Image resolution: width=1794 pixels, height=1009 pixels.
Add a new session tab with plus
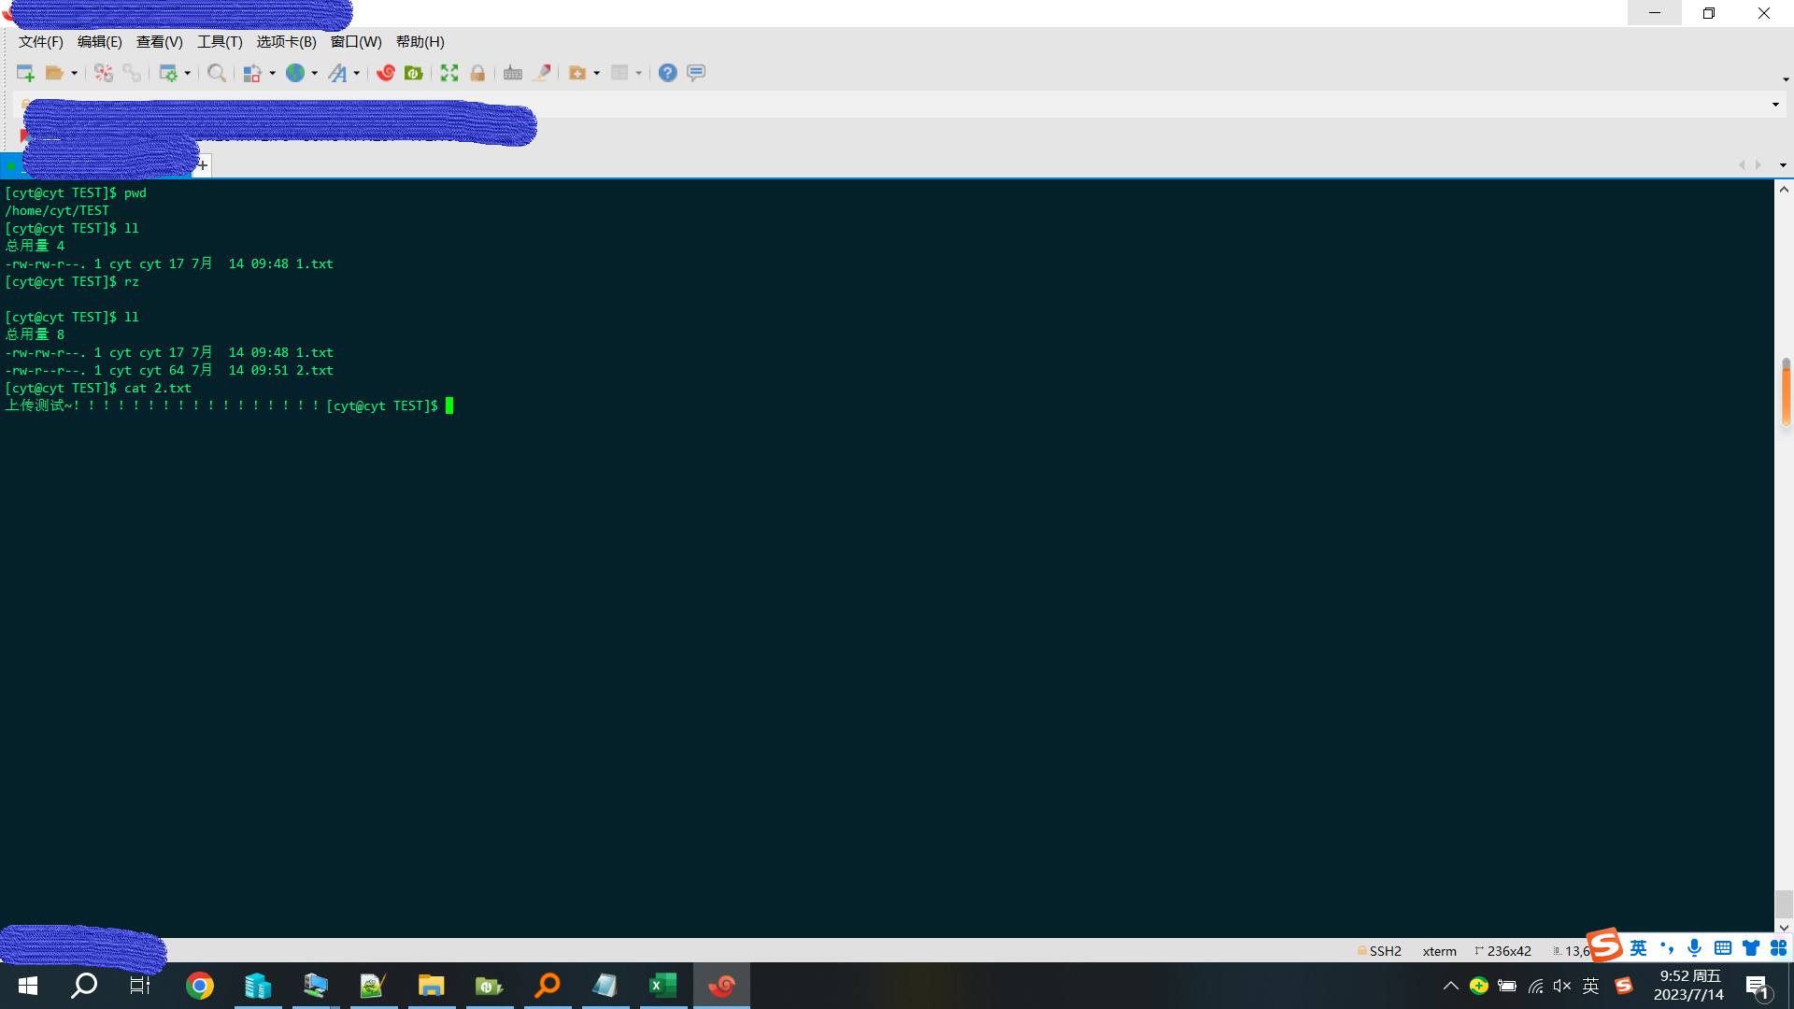tap(202, 165)
